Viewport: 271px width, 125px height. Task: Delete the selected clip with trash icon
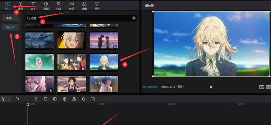coord(46,99)
